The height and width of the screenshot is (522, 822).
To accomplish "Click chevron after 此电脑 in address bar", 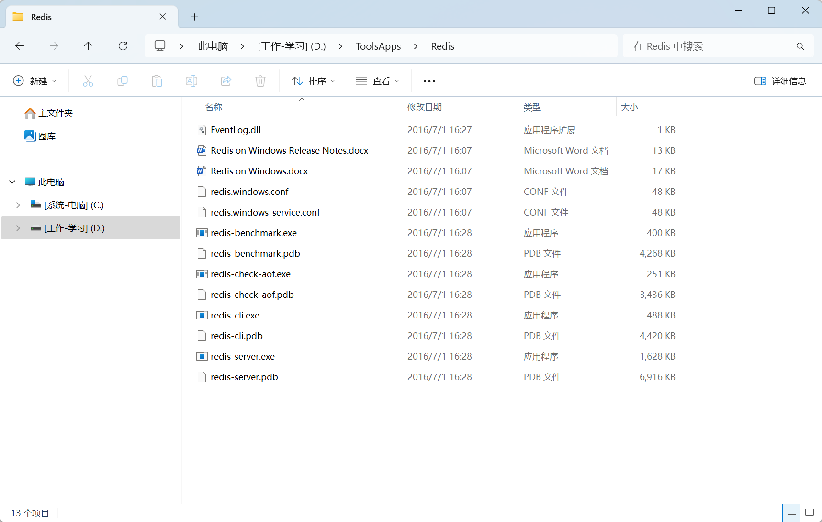I will (242, 46).
